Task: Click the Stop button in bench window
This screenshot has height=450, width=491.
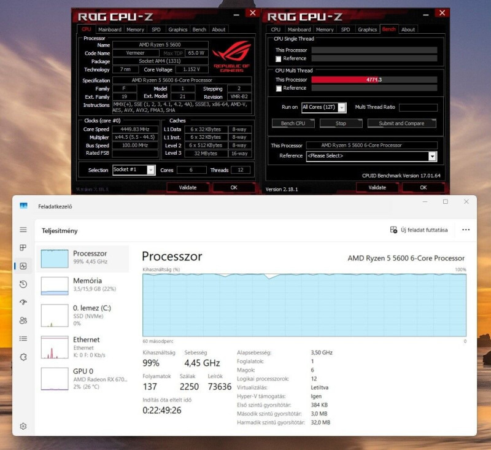Action: click(x=341, y=123)
